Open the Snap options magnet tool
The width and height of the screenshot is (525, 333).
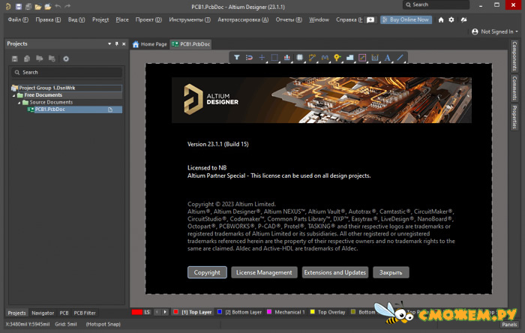point(249,58)
